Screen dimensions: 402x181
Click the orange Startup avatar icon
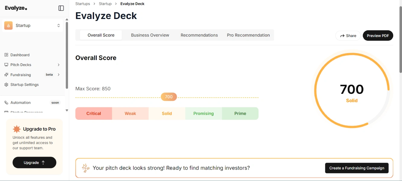tap(8, 26)
